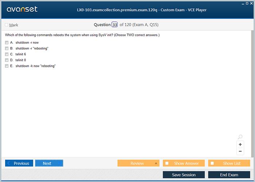Click the question number 33 field
255x182 pixels.
tap(115, 25)
